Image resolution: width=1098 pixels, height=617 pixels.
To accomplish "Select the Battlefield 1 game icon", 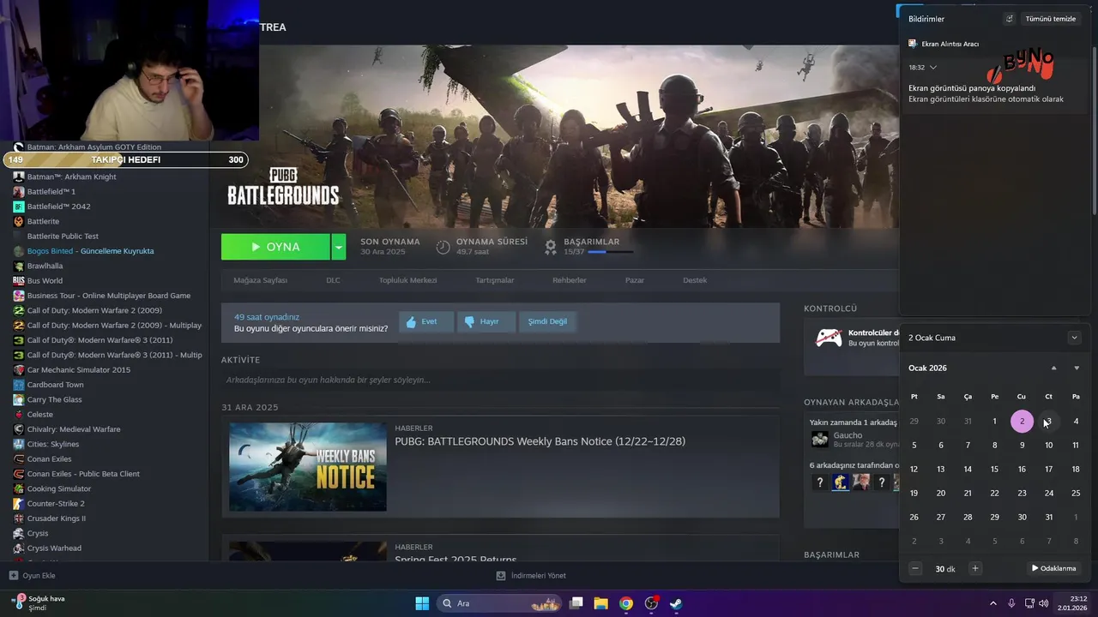I will click(x=19, y=192).
